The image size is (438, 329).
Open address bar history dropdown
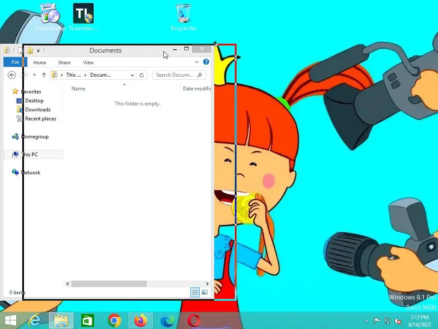click(132, 75)
